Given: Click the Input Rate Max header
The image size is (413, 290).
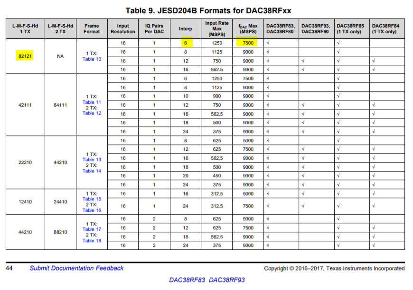Looking at the screenshot, I should click(x=217, y=28).
